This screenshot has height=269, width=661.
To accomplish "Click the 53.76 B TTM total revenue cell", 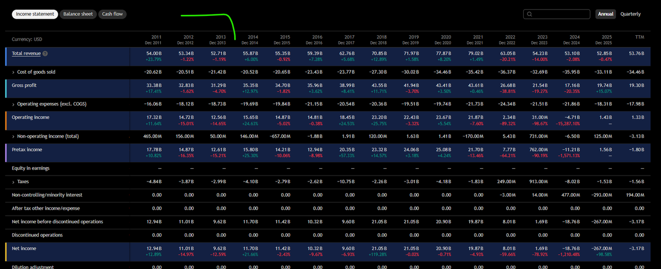I will point(637,53).
